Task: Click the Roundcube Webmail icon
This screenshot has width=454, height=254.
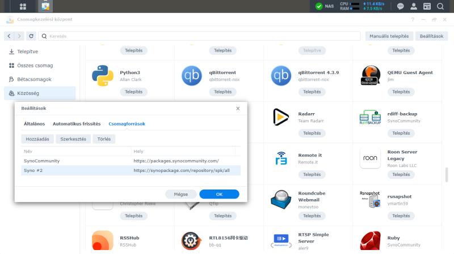Action: 281,200
